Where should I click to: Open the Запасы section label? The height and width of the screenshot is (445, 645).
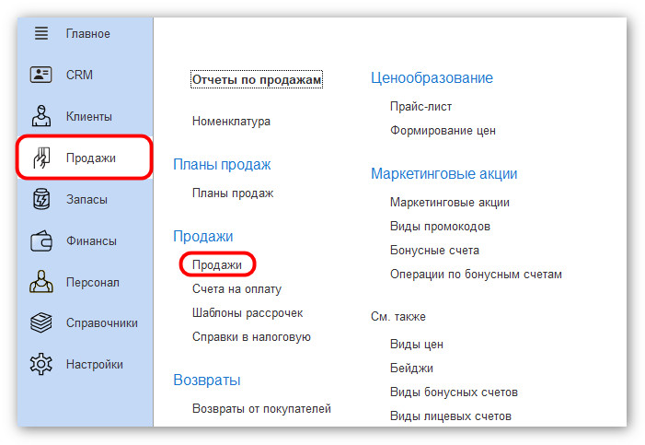coord(86,199)
